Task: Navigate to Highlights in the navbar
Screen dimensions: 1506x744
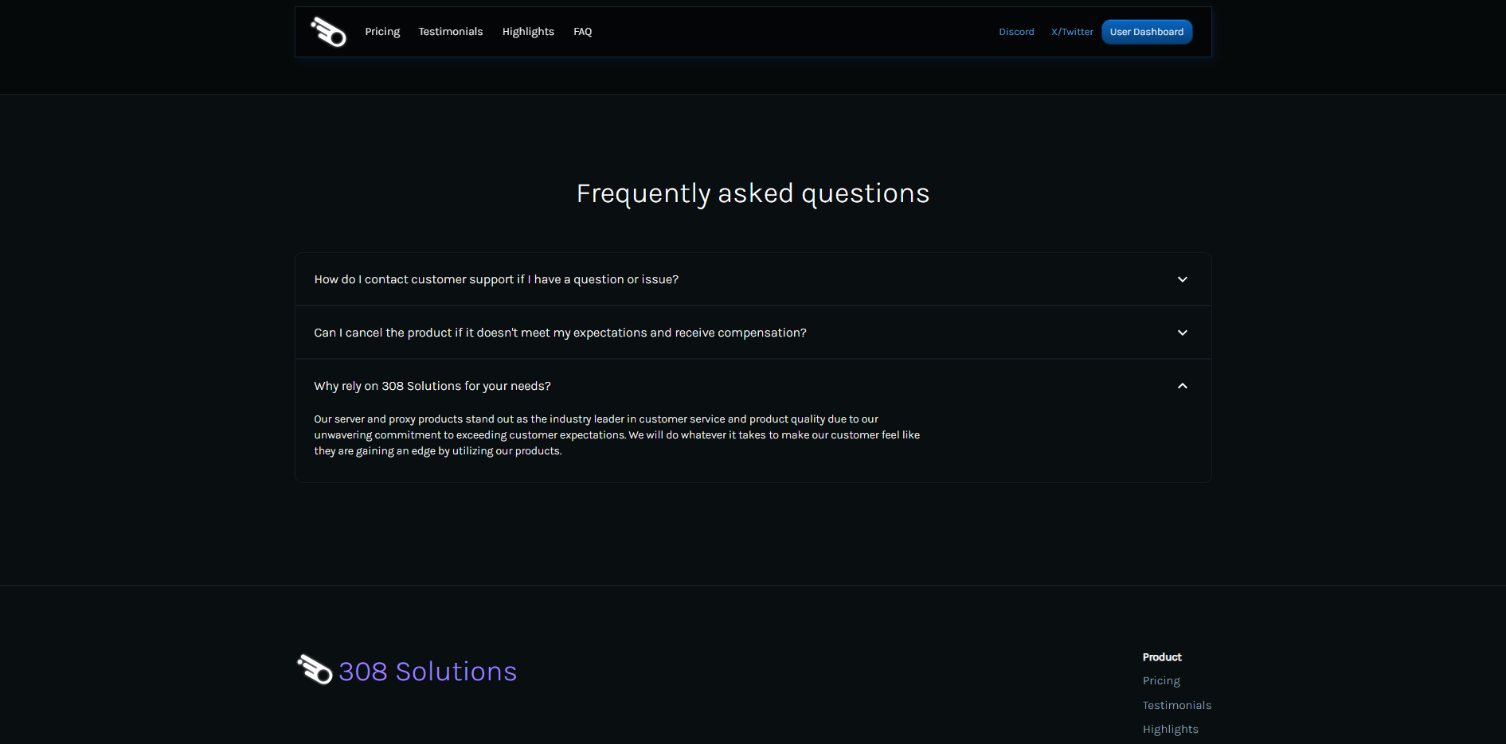Action: [527, 32]
